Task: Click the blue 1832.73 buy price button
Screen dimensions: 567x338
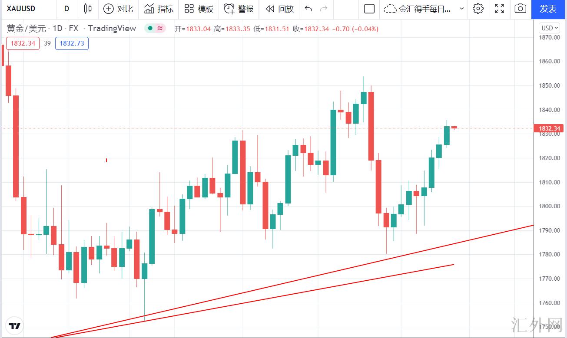Action: pyautogui.click(x=72, y=43)
